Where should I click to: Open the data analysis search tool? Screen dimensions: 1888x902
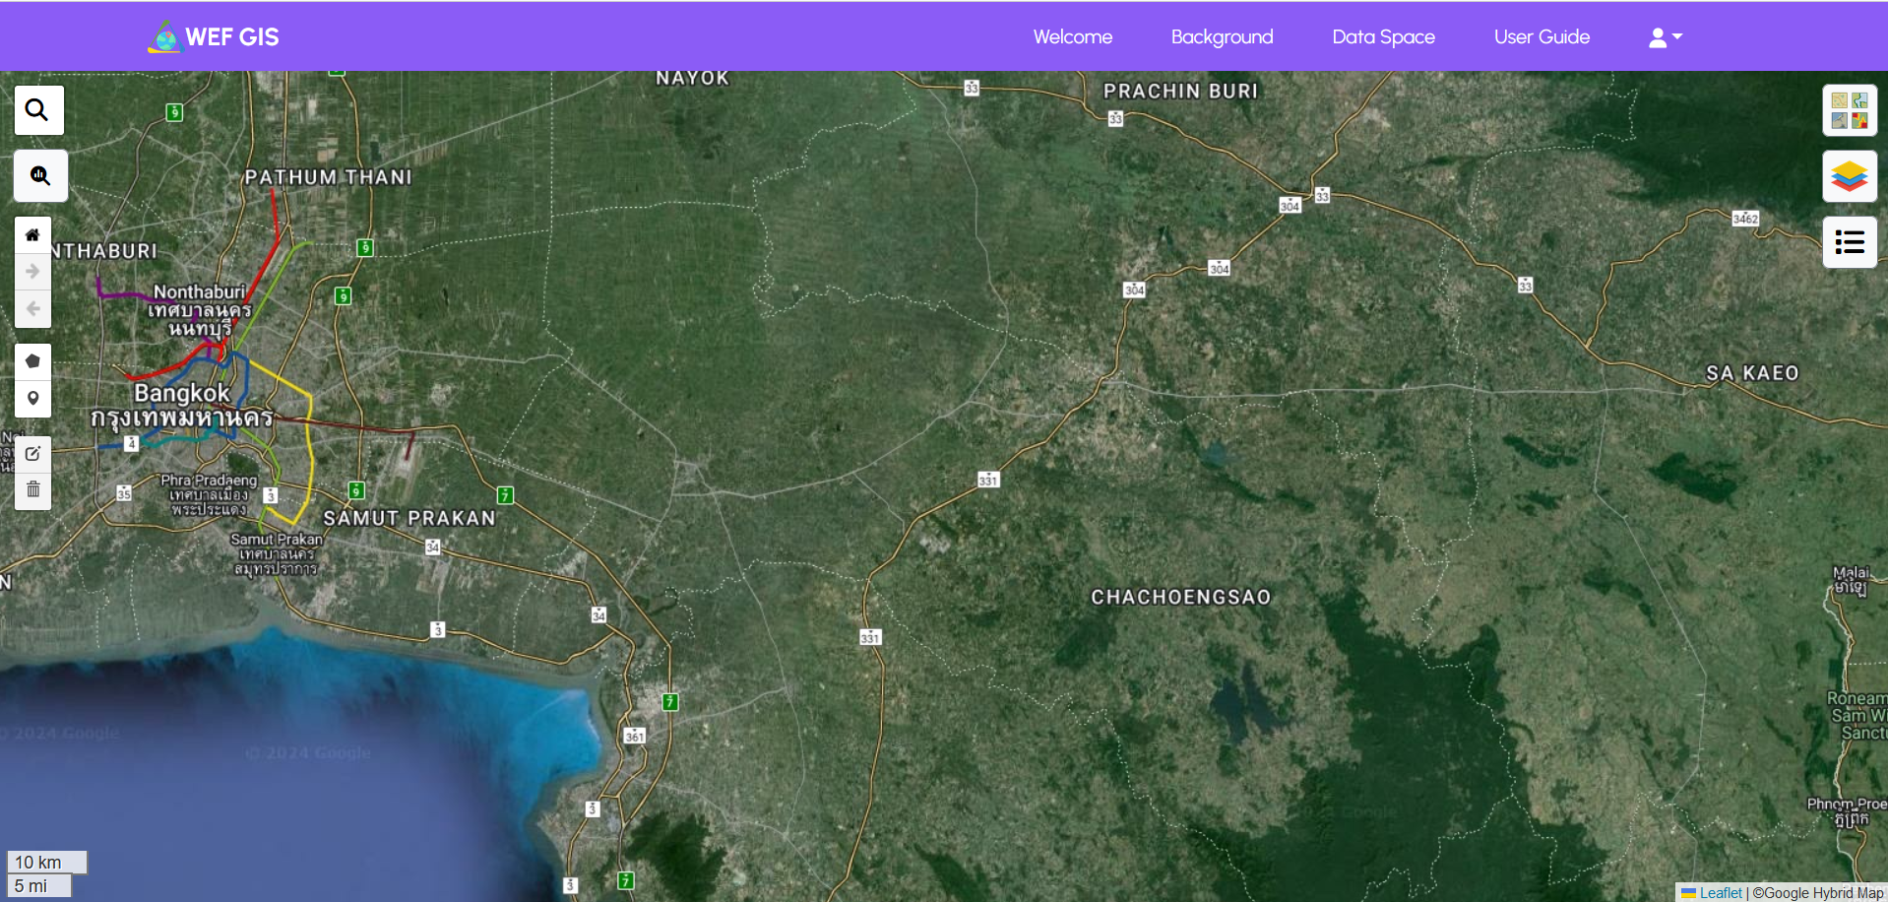tap(40, 176)
